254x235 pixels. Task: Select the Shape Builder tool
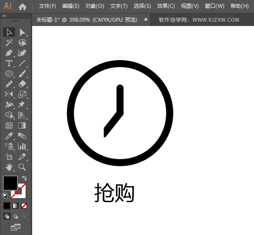tap(9, 115)
